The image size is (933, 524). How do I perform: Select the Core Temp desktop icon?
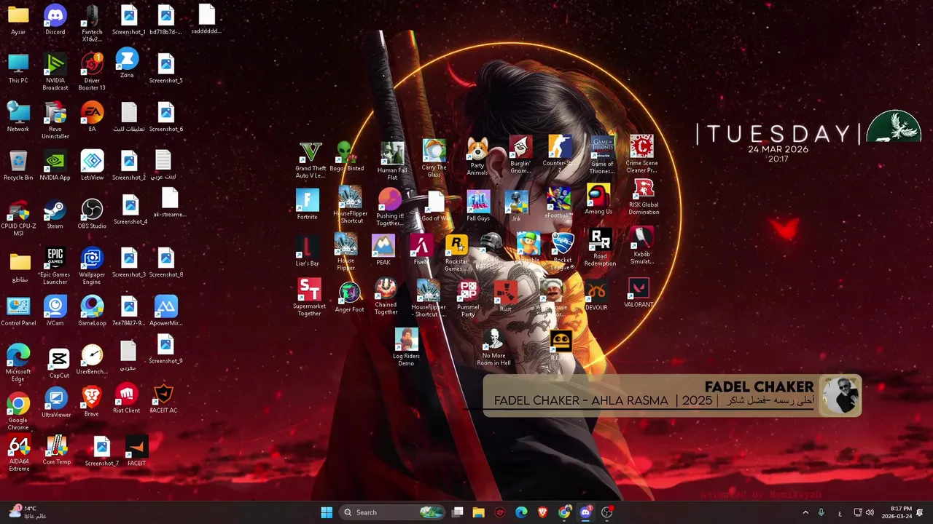point(56,450)
